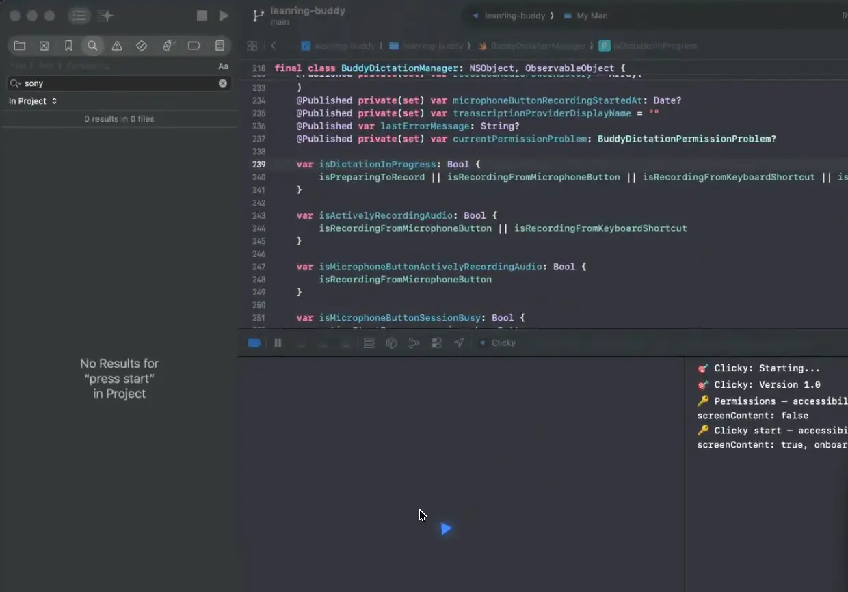Navigate back with the editor back chevron
The image size is (848, 592).
tap(274, 45)
